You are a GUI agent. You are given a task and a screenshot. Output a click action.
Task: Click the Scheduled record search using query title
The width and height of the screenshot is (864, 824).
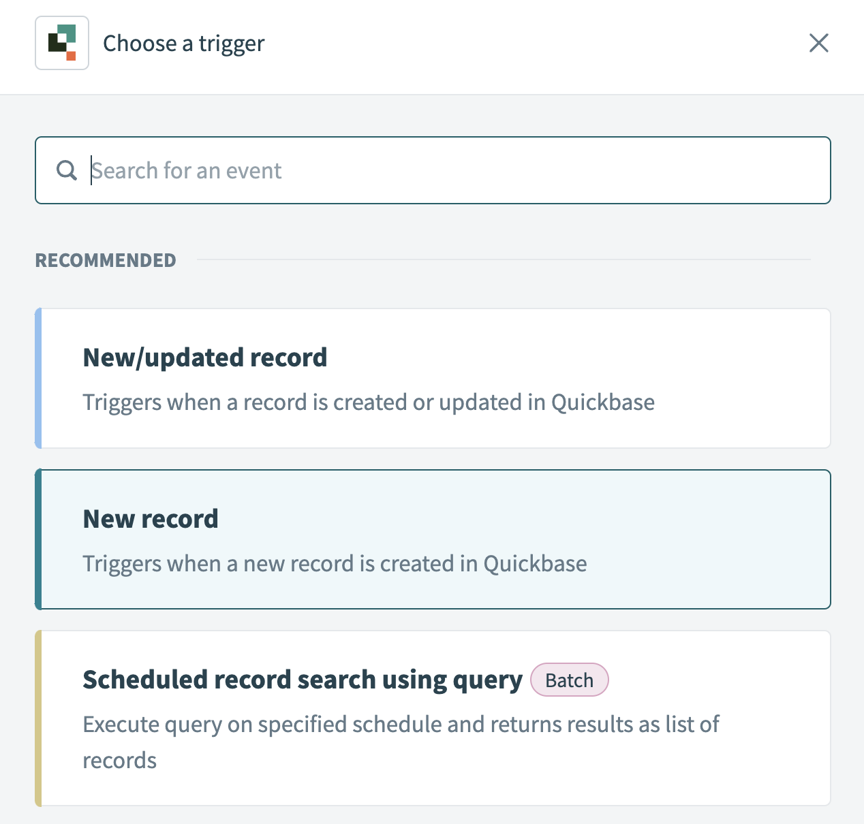(302, 680)
